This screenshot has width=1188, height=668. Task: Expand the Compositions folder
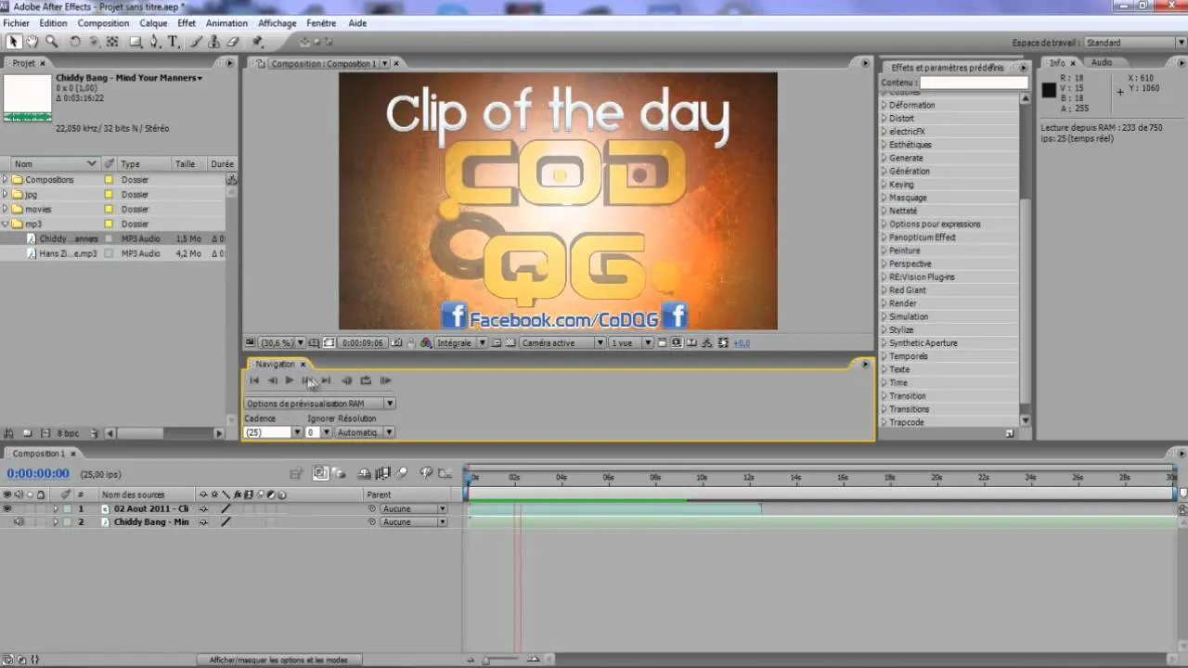pos(6,180)
